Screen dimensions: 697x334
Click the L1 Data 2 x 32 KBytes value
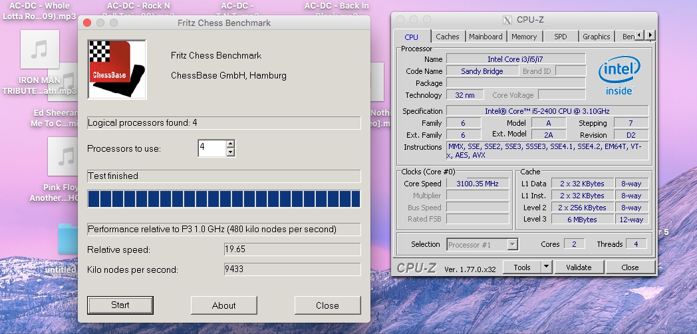(x=583, y=183)
